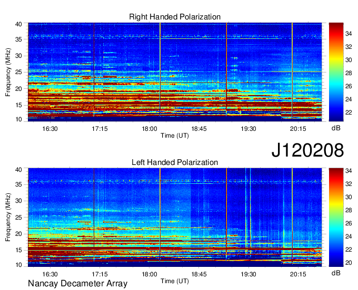Click the 26 value on the bottom colorbar
Screen dimensions: 358x290
pyautogui.click(x=349, y=223)
